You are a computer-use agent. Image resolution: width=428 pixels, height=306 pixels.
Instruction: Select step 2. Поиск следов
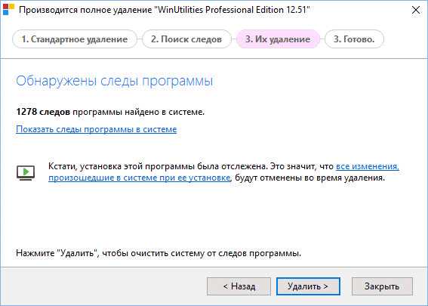186,39
